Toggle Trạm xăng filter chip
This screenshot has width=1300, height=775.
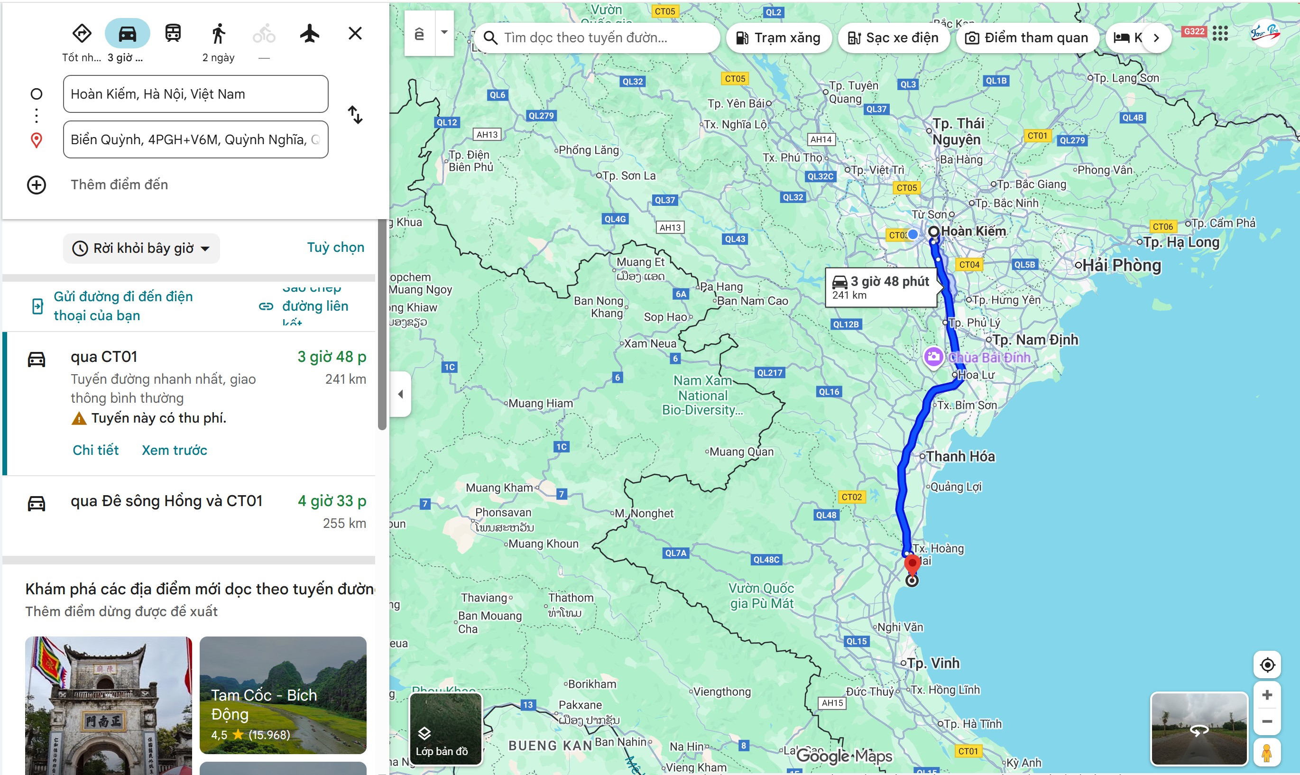coord(778,37)
